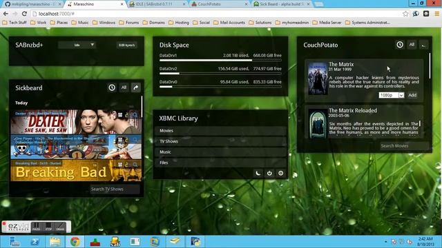Viewport: 442px width, 248px height.
Task: Click the Dexter banner grid icon
Action: coord(120,115)
